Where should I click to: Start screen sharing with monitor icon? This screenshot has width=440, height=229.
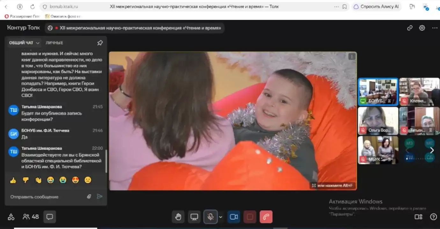pos(194,217)
